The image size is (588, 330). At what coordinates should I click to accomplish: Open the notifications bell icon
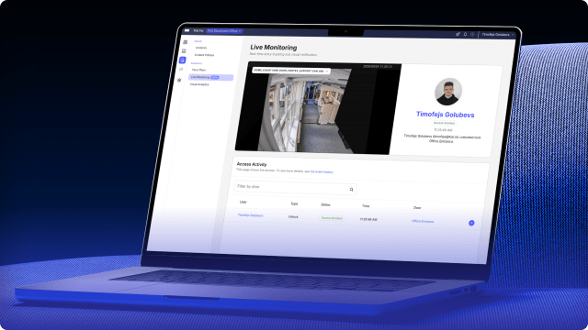[465, 34]
